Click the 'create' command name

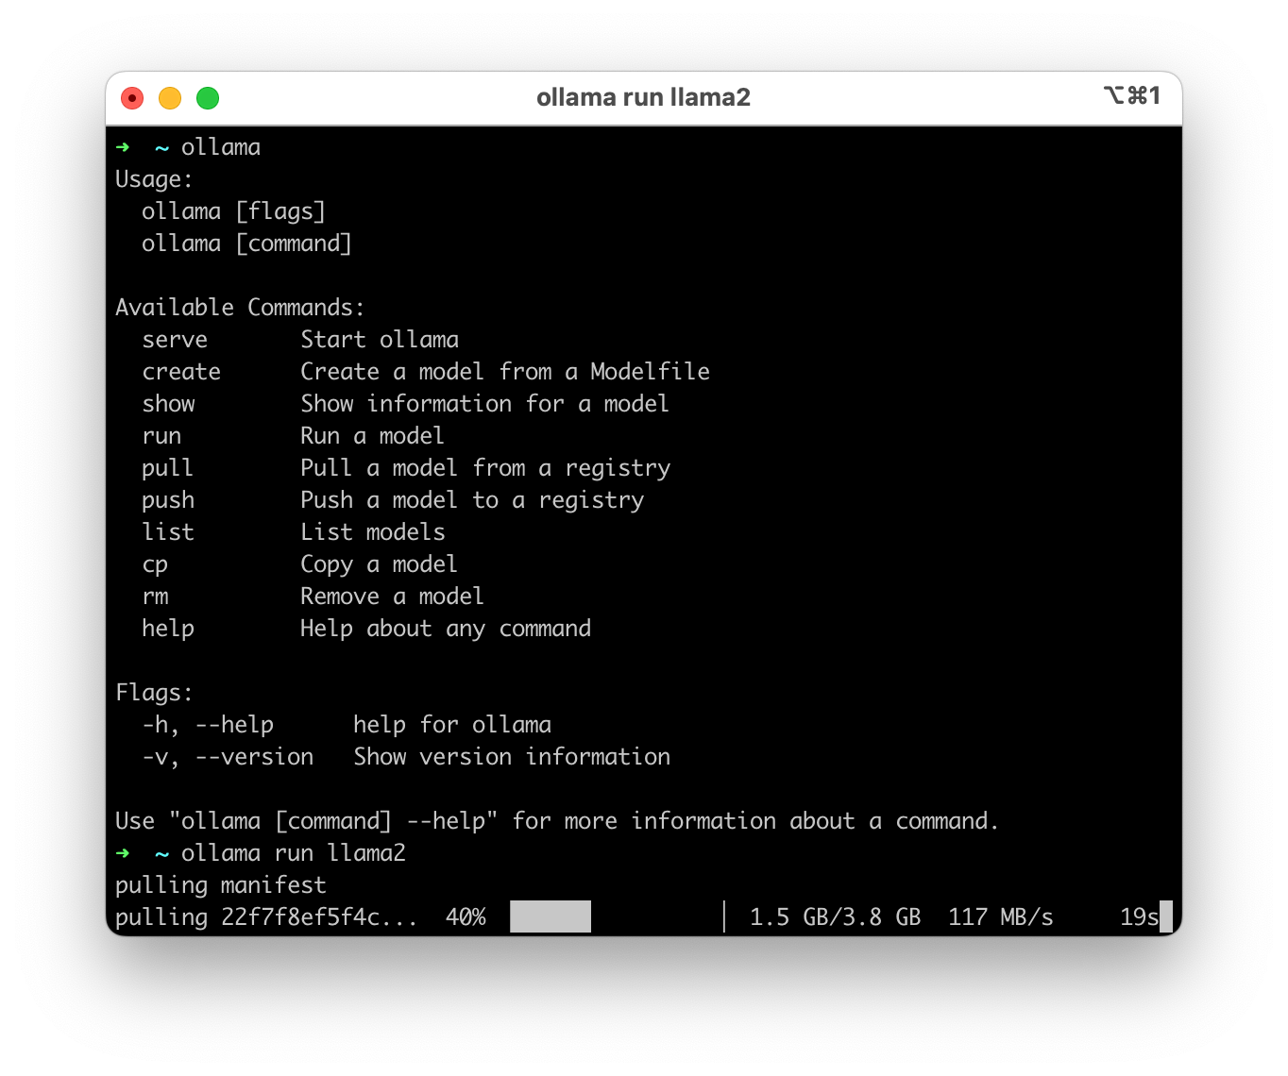(x=181, y=372)
